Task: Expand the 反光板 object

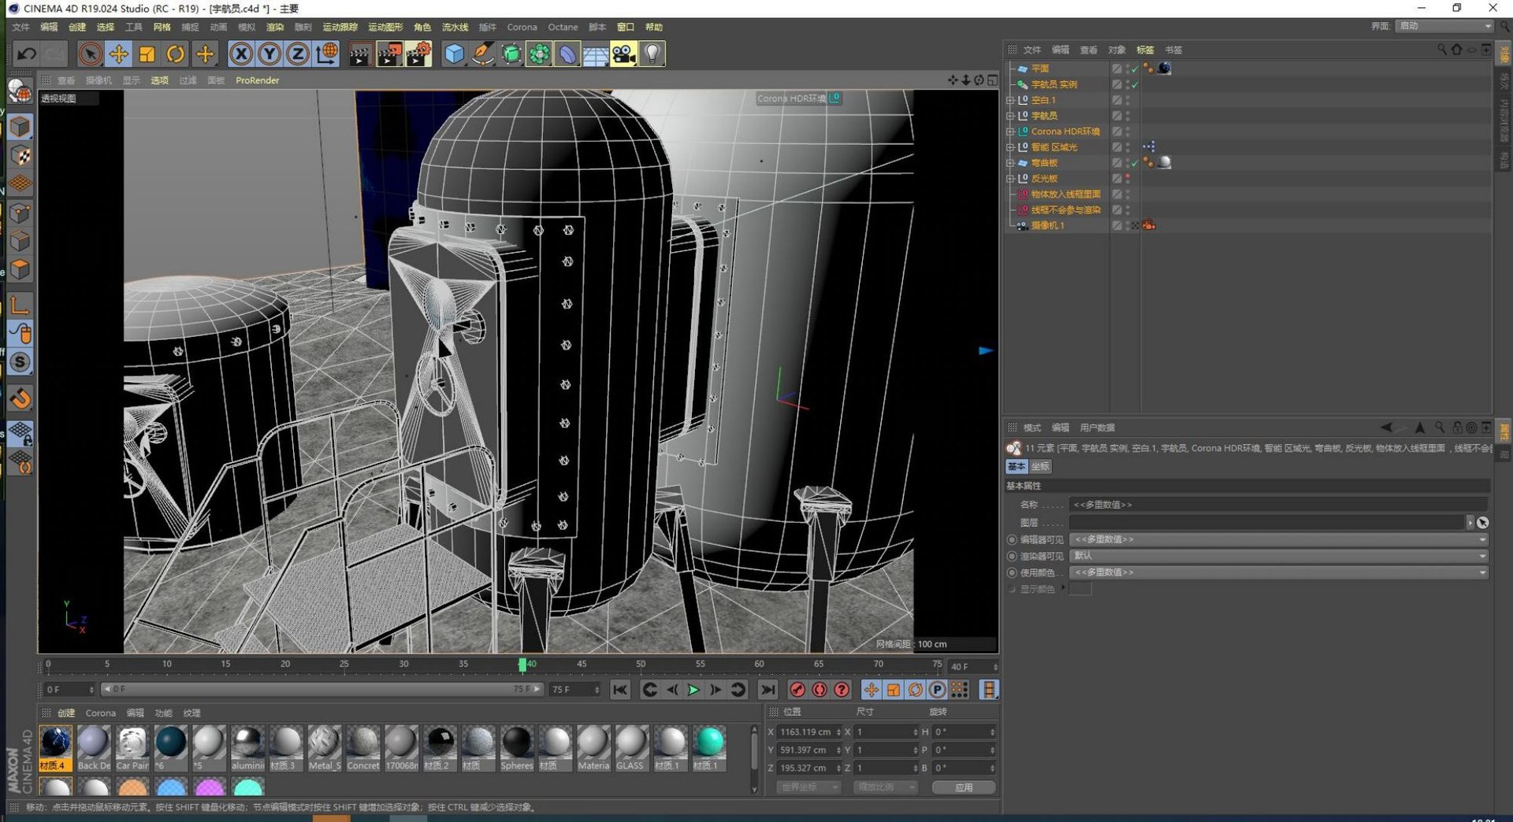Action: 1010,179
